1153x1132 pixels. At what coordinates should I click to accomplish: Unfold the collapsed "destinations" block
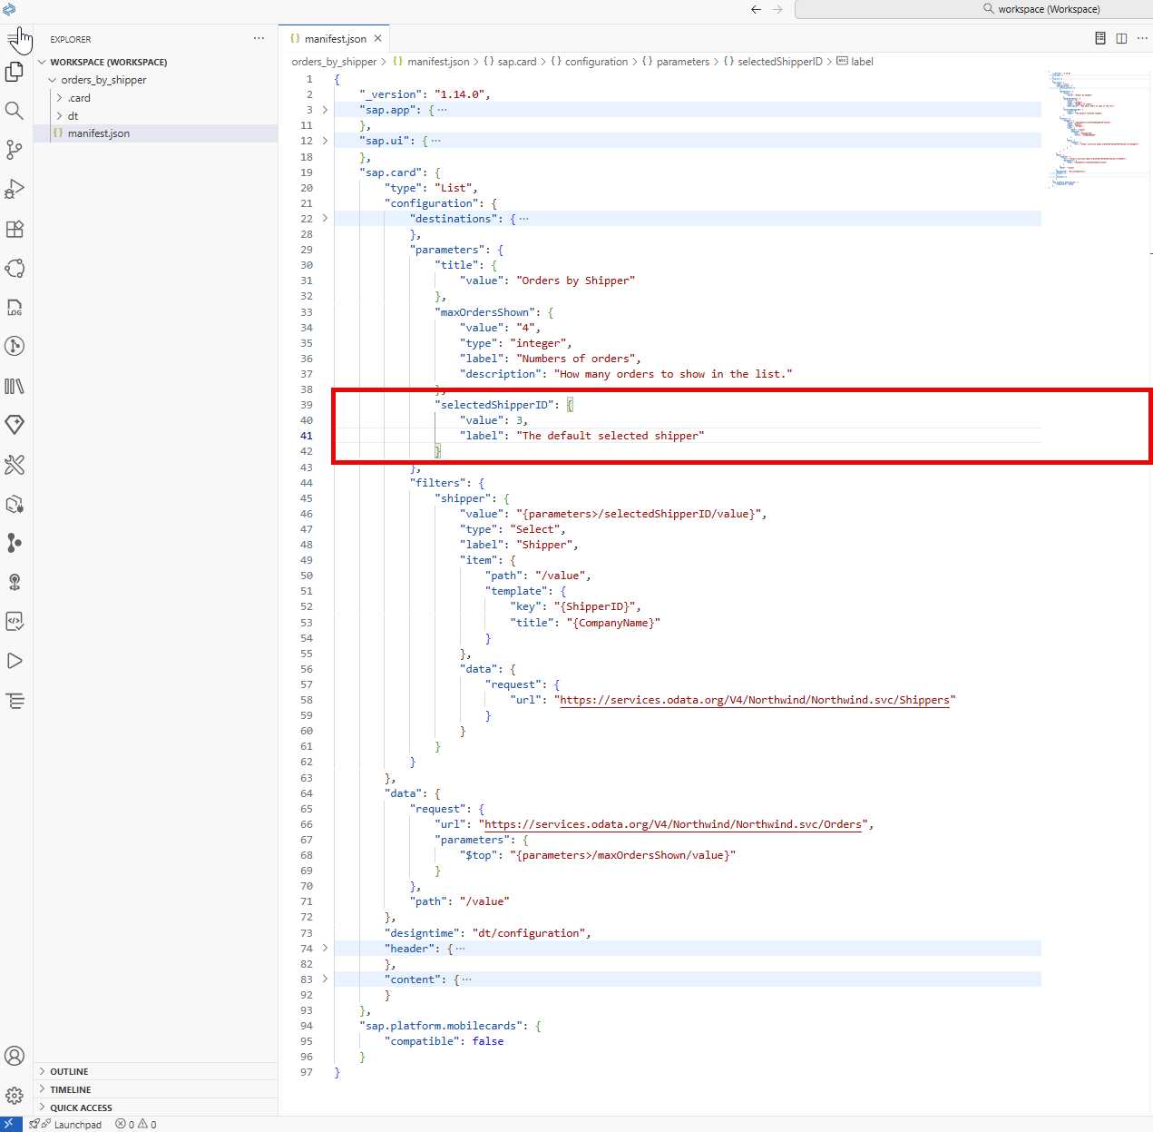[325, 219]
